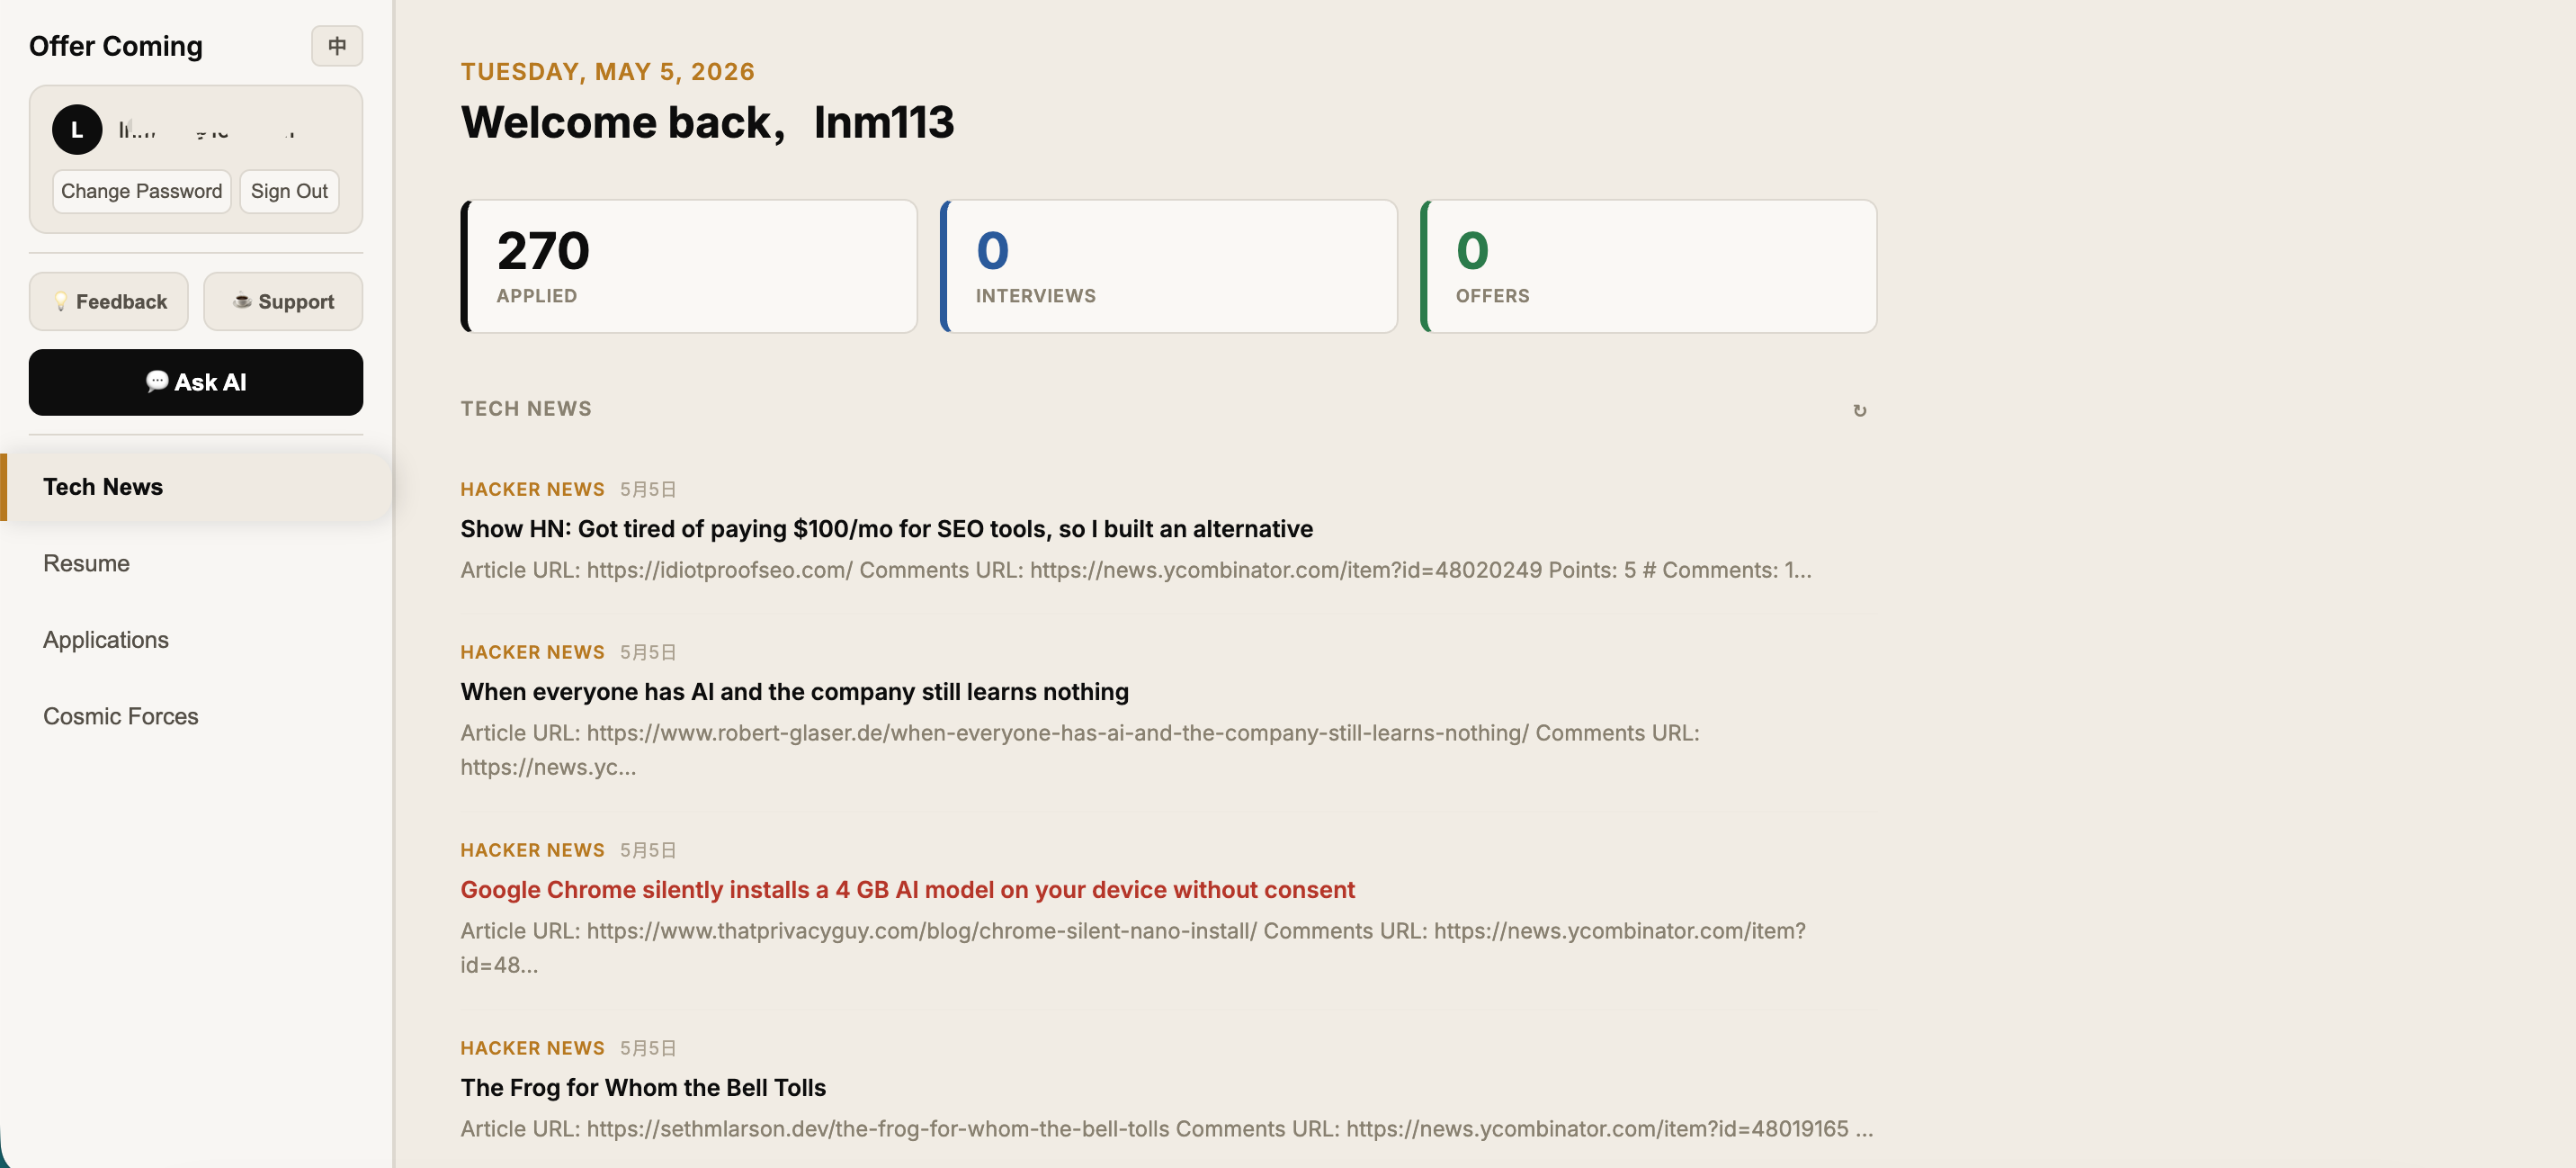
Task: Click the Change Password button
Action: (x=141, y=191)
